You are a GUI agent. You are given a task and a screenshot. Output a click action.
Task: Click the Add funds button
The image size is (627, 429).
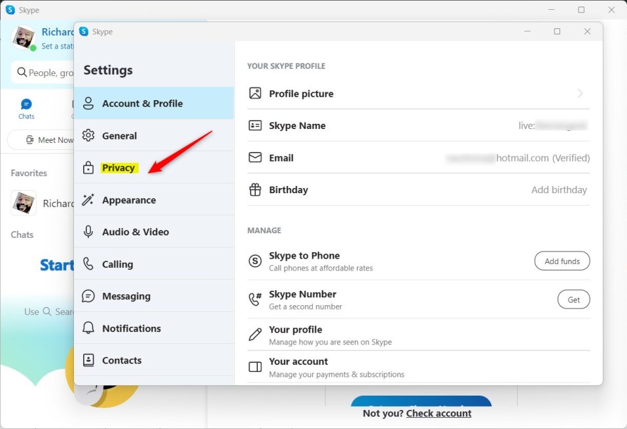(562, 261)
